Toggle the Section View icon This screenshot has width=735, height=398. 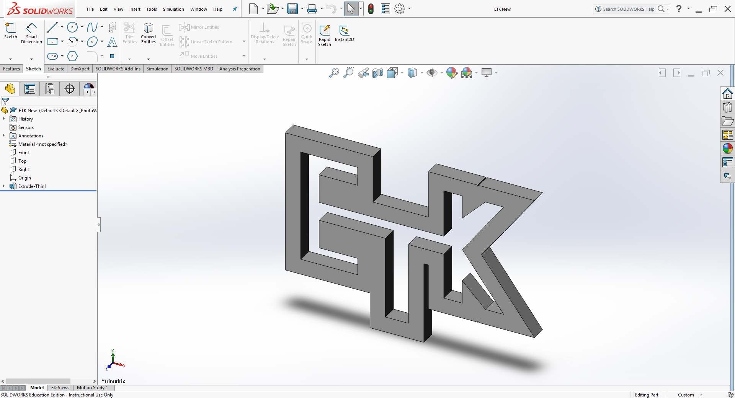pyautogui.click(x=378, y=73)
